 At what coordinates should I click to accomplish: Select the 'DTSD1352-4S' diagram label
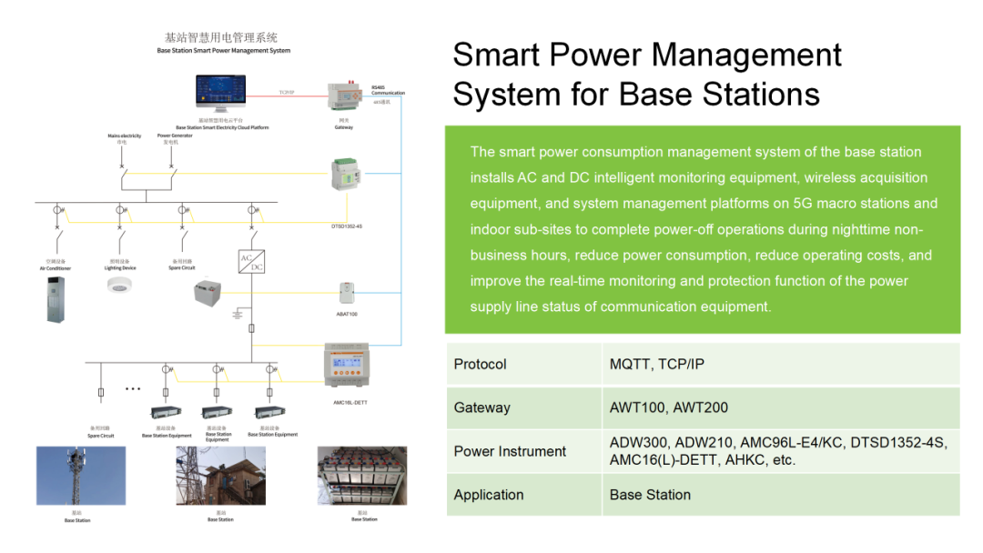tap(347, 226)
